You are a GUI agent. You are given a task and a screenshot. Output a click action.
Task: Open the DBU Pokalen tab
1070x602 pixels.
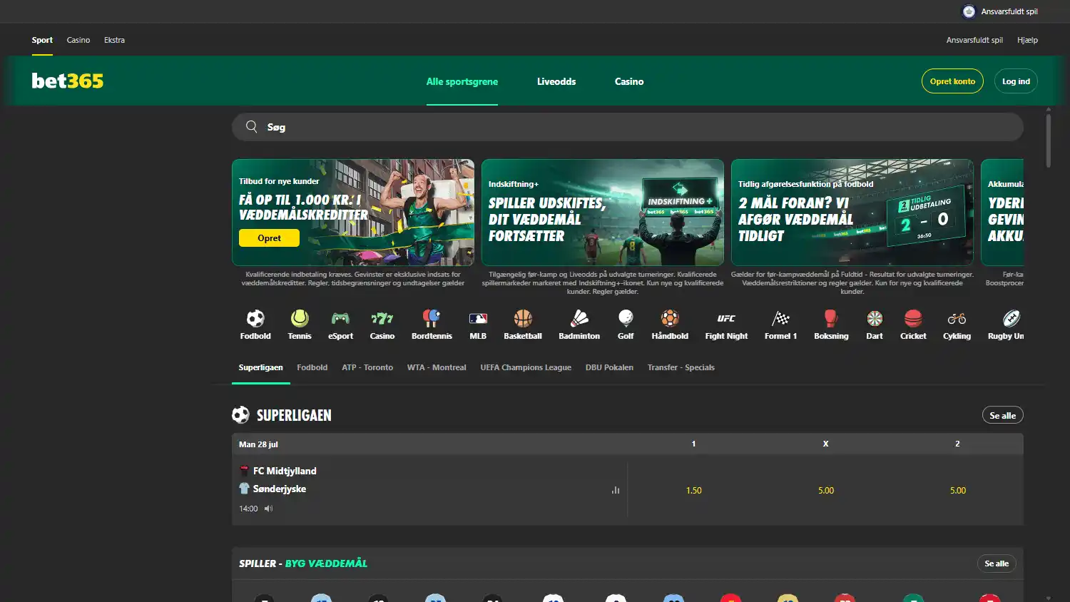(609, 367)
